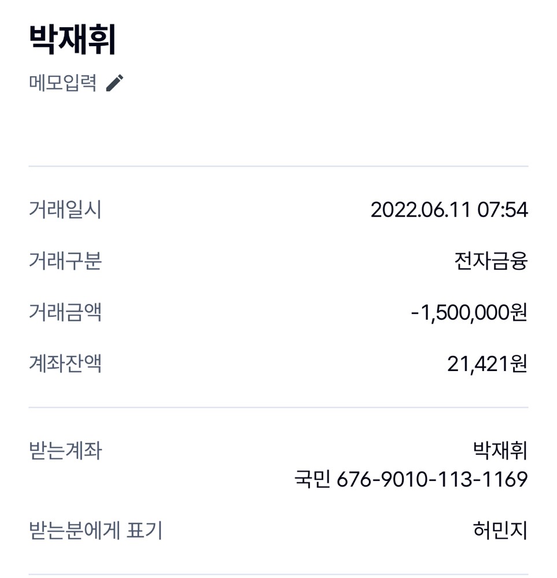Click the transaction time 07:54
Screen dimensions: 557x578
click(x=503, y=209)
